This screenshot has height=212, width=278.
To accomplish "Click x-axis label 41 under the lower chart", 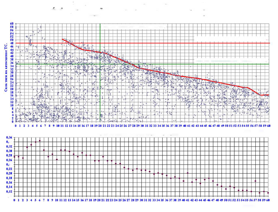I will 188,200.
